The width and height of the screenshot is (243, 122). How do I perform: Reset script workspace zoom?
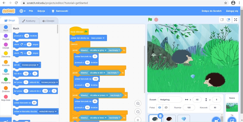tap(138, 120)
